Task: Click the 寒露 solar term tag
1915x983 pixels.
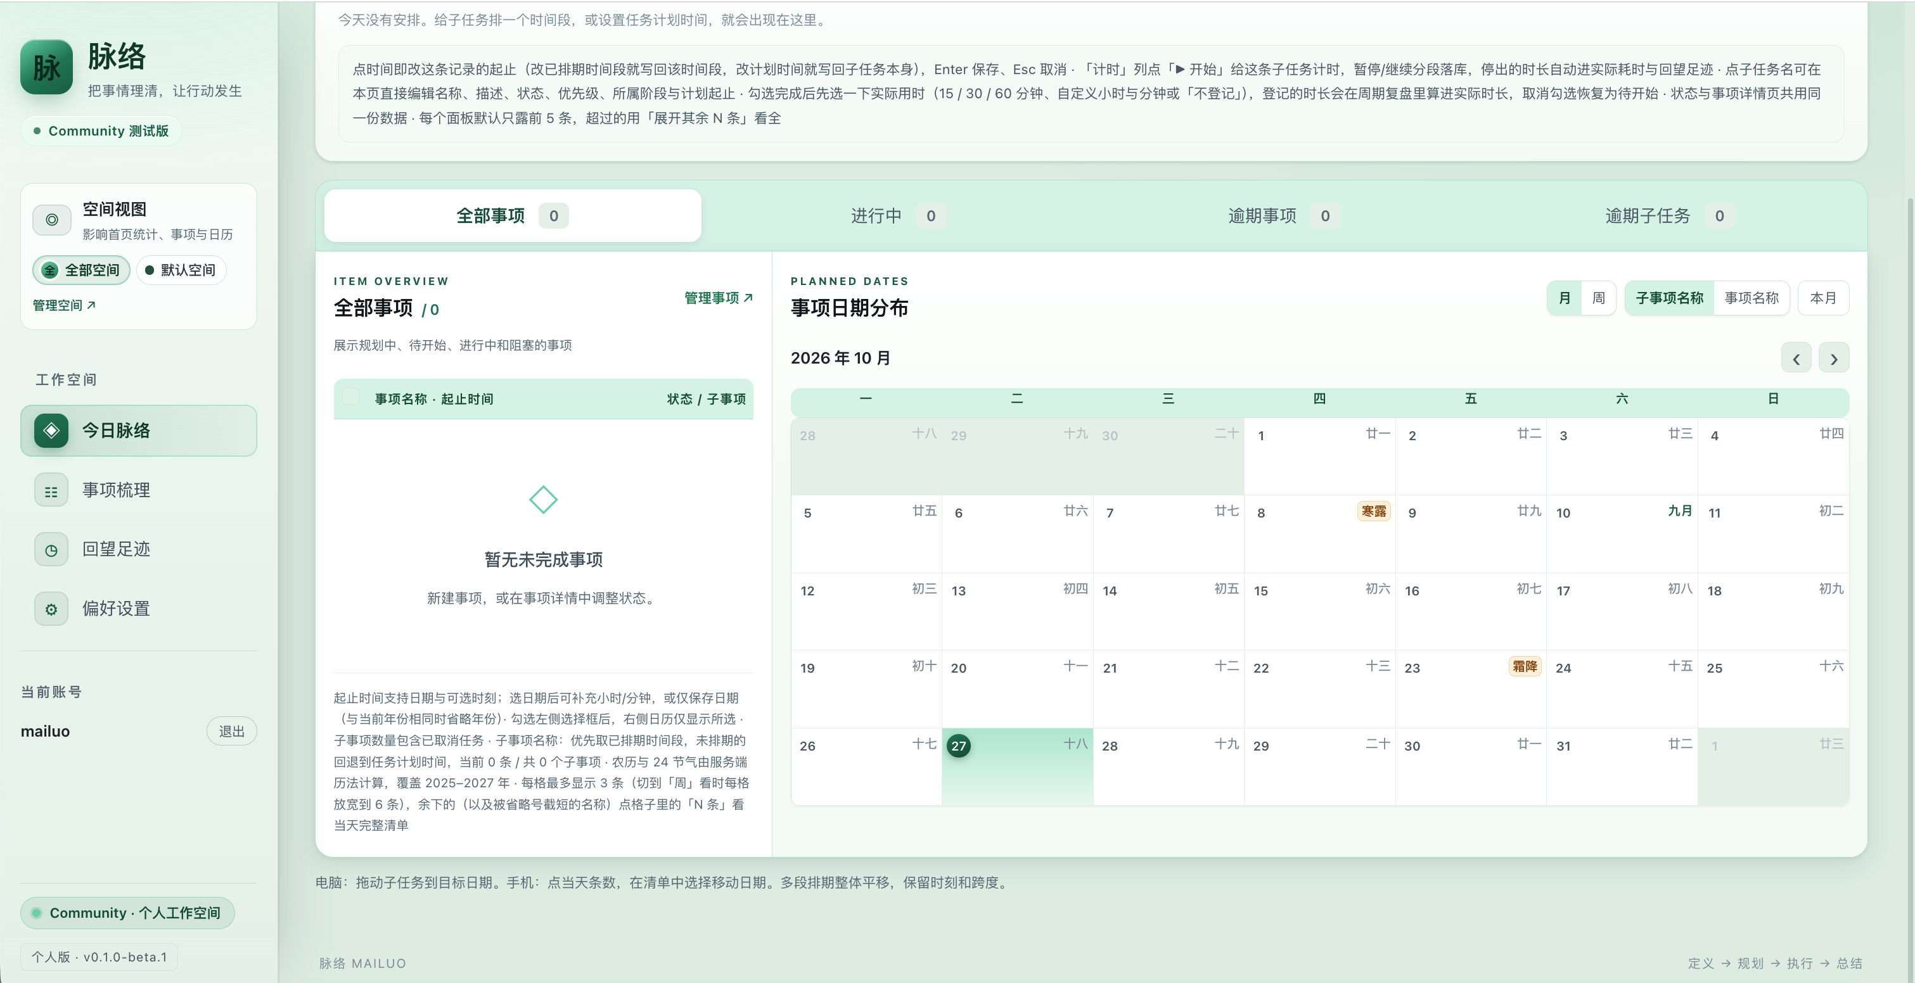Action: click(x=1374, y=511)
